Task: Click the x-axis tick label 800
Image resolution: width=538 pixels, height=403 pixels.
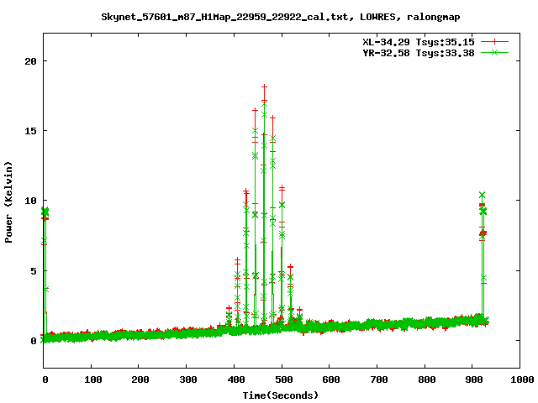Action: [x=427, y=379]
